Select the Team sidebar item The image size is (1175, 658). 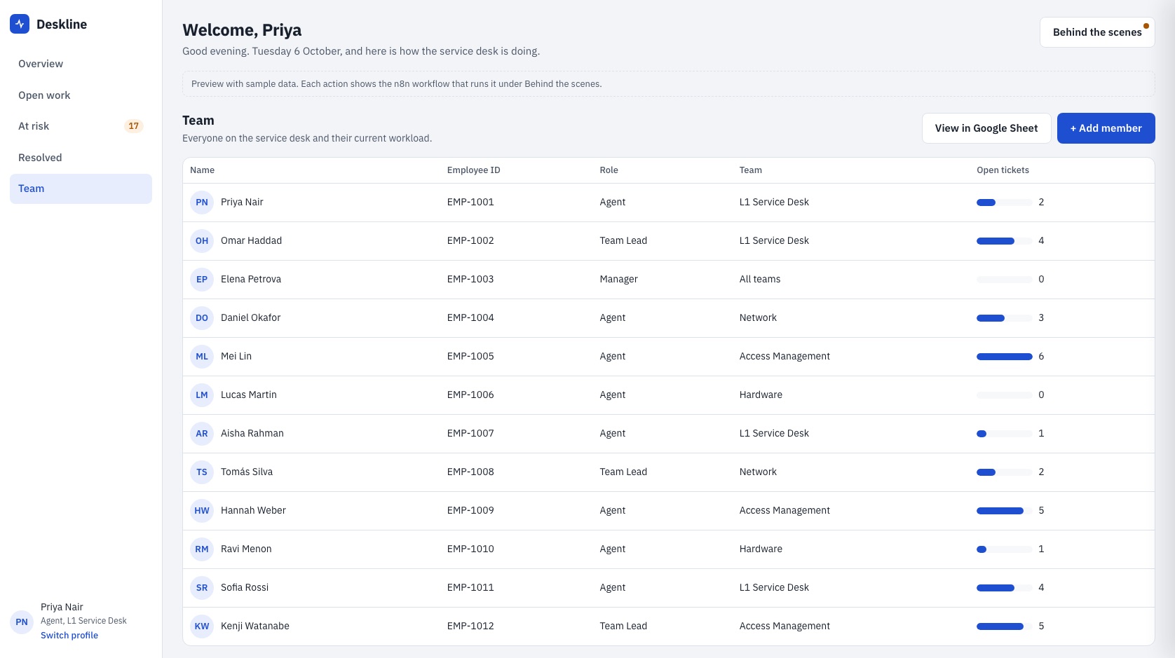point(81,189)
